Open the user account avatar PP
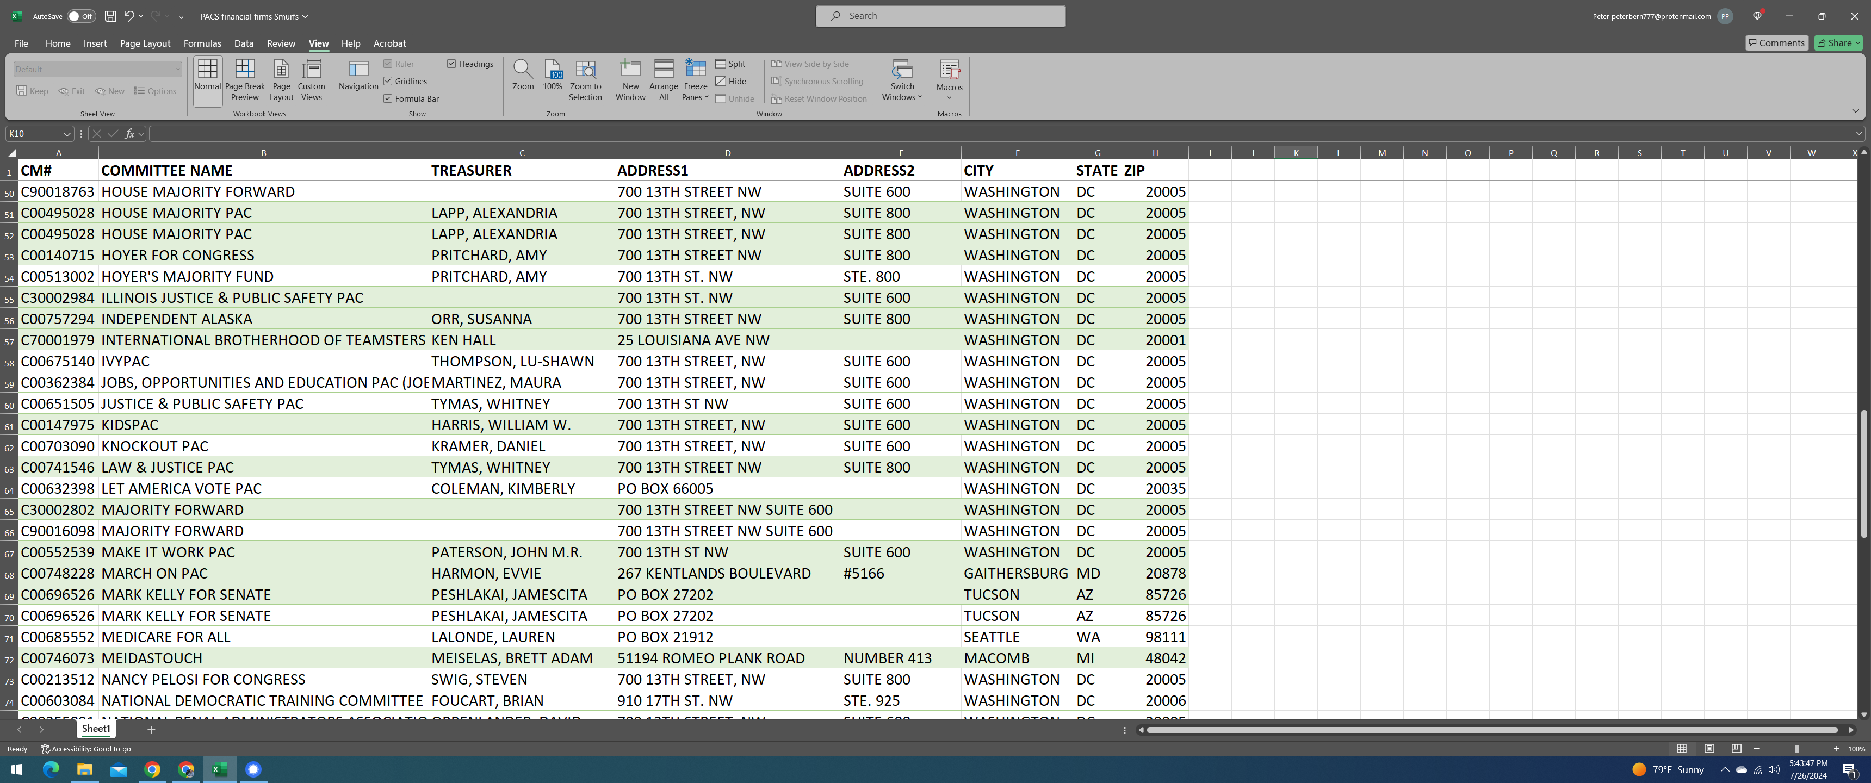This screenshot has width=1871, height=783. click(x=1725, y=16)
